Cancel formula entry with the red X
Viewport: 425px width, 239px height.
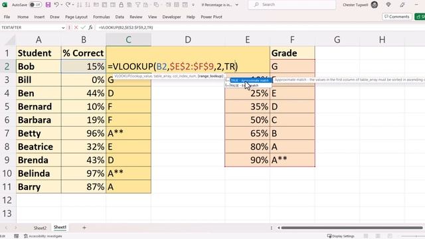pyautogui.click(x=76, y=27)
